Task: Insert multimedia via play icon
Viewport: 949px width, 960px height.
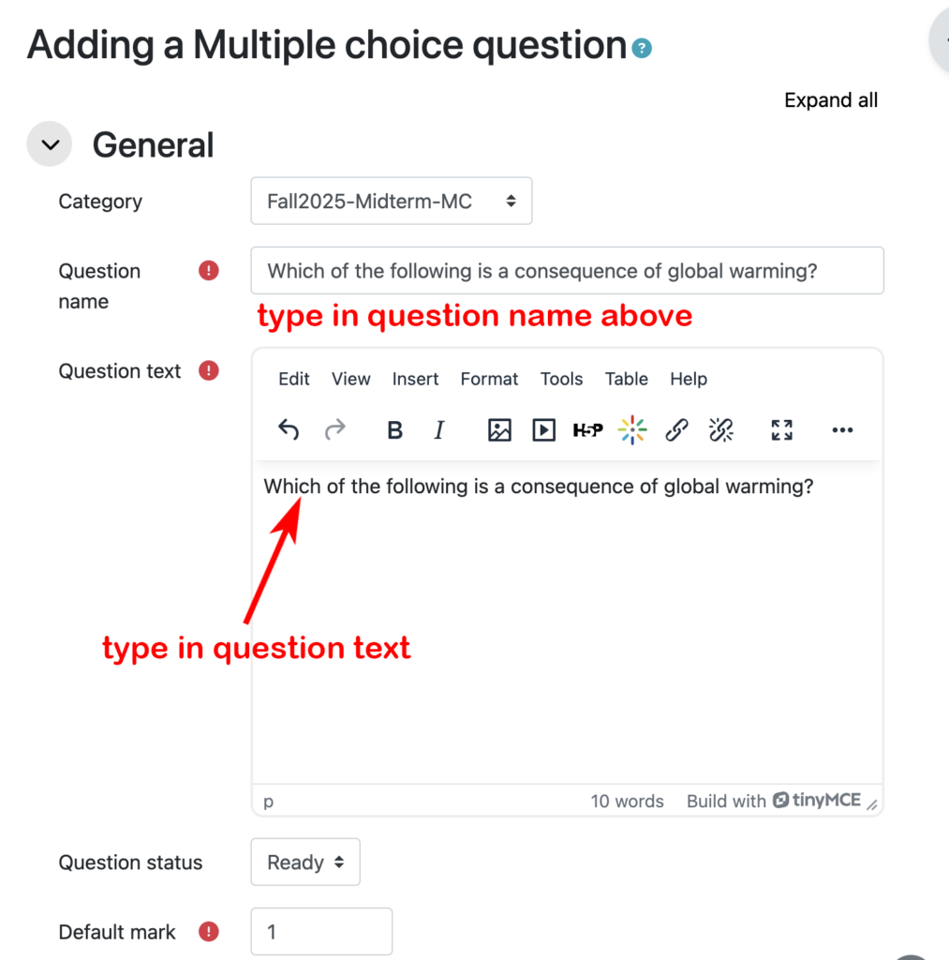Action: [543, 430]
